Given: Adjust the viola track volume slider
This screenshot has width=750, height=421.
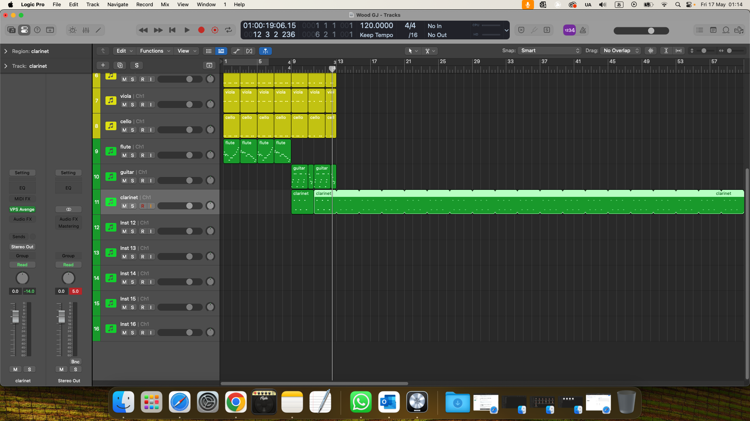Looking at the screenshot, I should click(x=189, y=104).
